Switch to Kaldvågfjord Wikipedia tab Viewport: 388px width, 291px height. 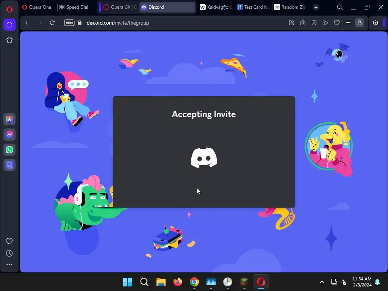pos(216,7)
